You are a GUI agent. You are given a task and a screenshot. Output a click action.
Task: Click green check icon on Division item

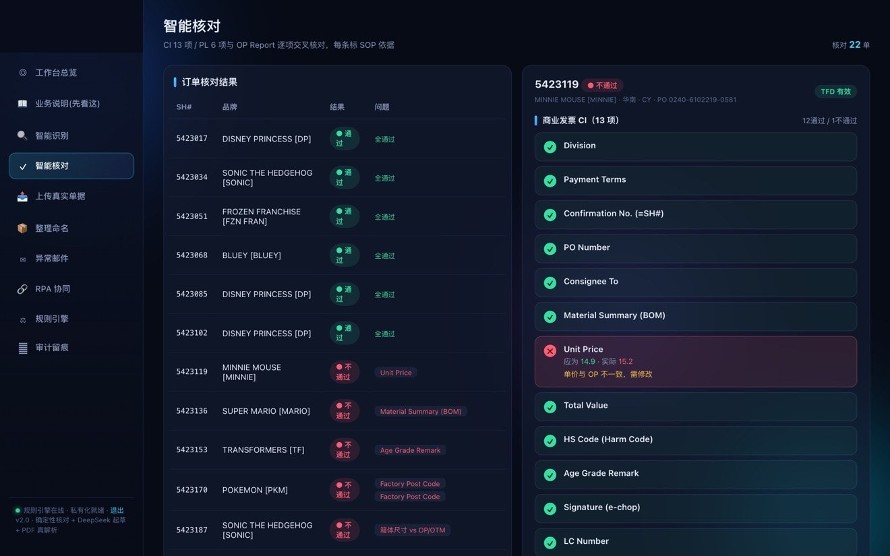point(550,147)
